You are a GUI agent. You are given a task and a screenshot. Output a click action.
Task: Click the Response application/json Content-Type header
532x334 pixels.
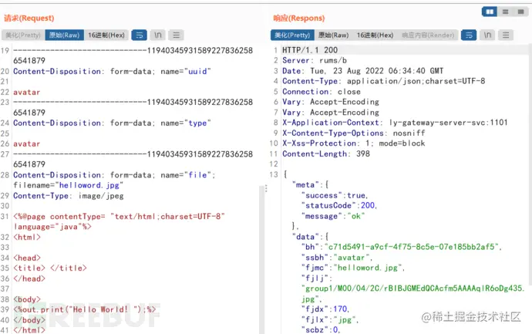coord(384,81)
